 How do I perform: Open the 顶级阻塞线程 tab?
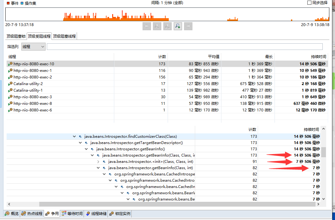(x=64, y=36)
